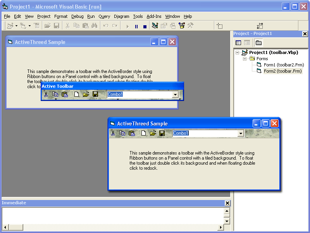Click Paste icon in floating Active Toolbar
The image size is (310, 233).
click(x=65, y=94)
